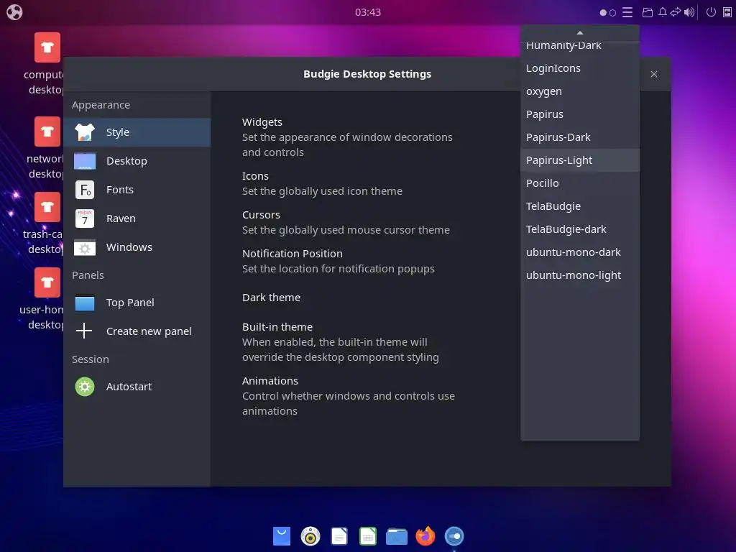Choose Papirus icon theme

coord(580,114)
